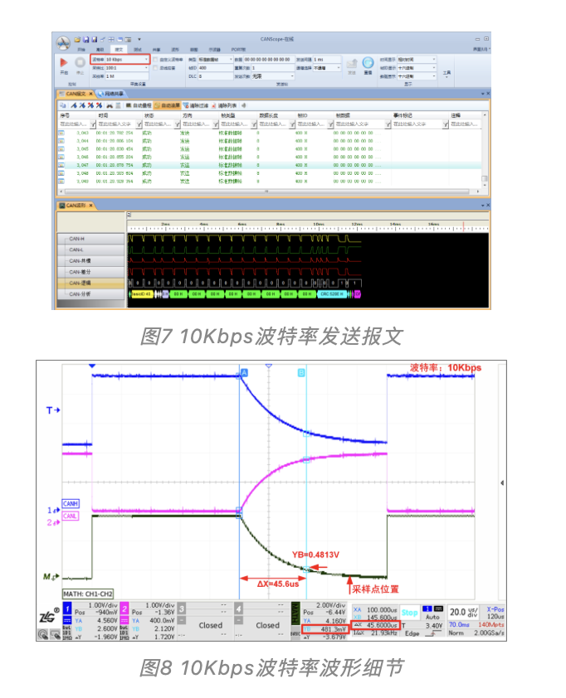Select the CAN waveform panel tab
The image size is (566, 698).
click(x=75, y=206)
